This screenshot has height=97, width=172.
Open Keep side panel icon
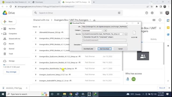pyautogui.click(x=168, y=27)
